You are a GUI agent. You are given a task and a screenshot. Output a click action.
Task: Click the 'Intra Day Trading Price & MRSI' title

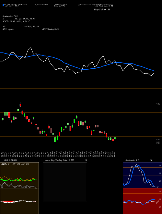66,160
